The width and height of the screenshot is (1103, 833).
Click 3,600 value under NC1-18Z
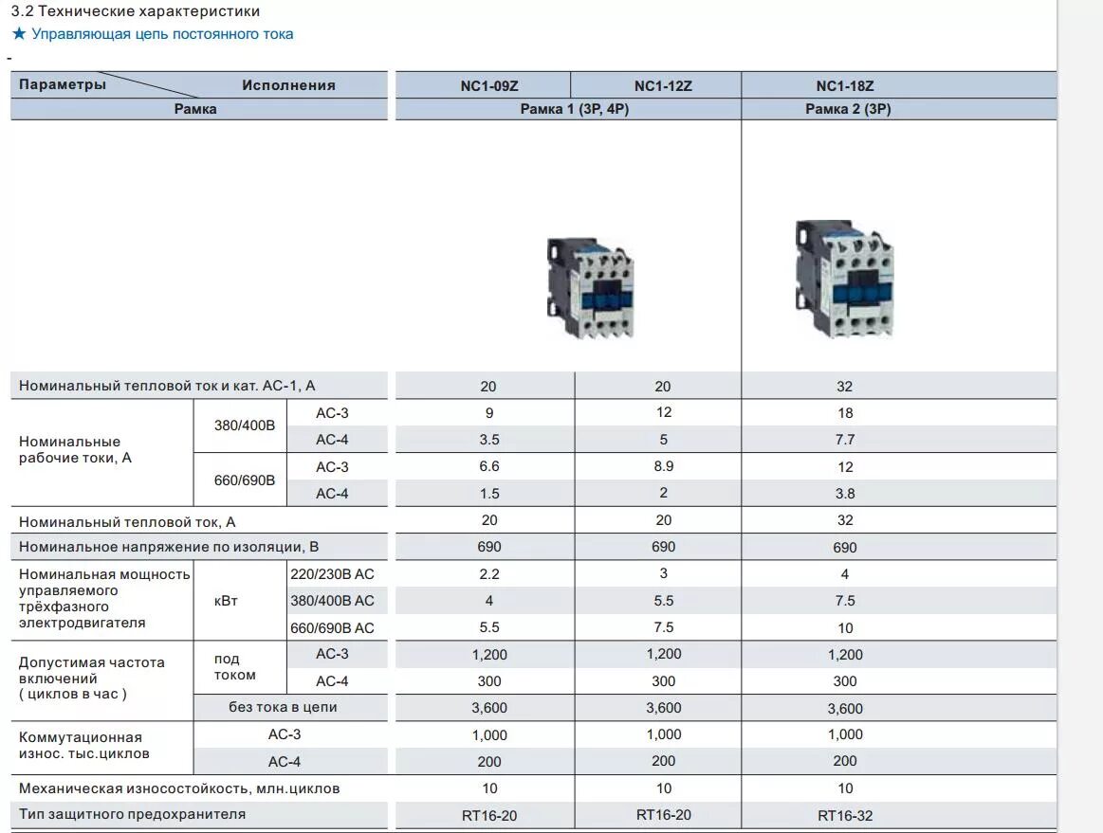tap(845, 709)
